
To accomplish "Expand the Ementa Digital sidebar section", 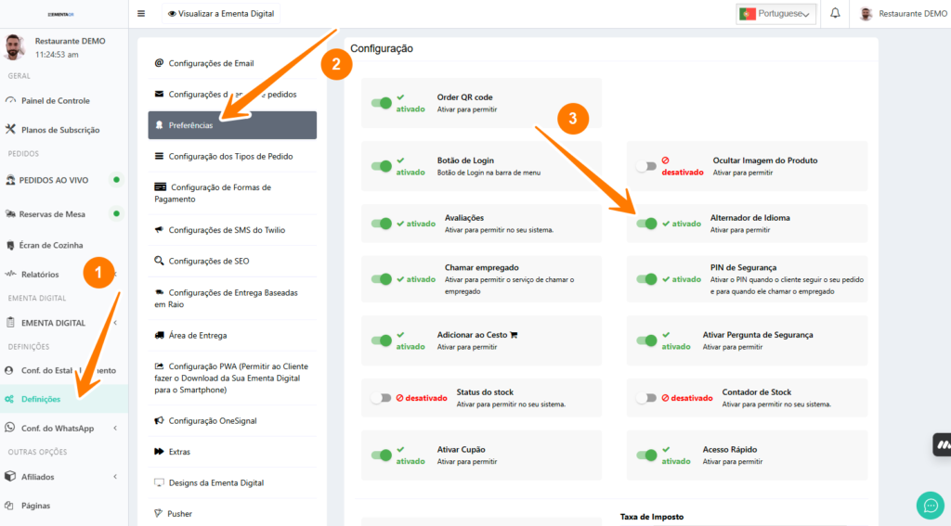I will click(115, 323).
